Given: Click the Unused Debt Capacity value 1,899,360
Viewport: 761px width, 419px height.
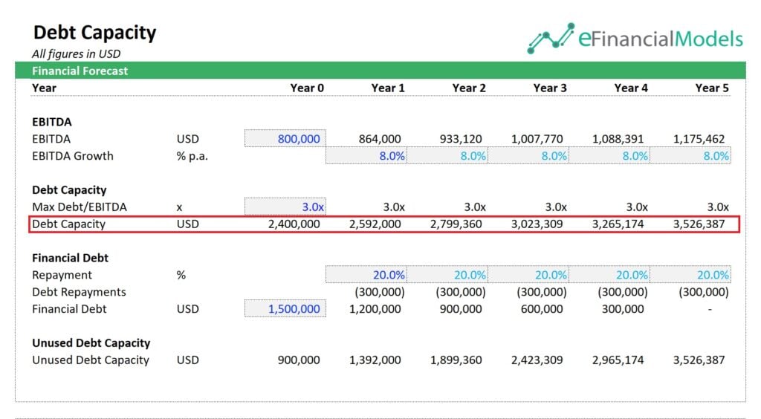Looking at the screenshot, I should coord(456,360).
